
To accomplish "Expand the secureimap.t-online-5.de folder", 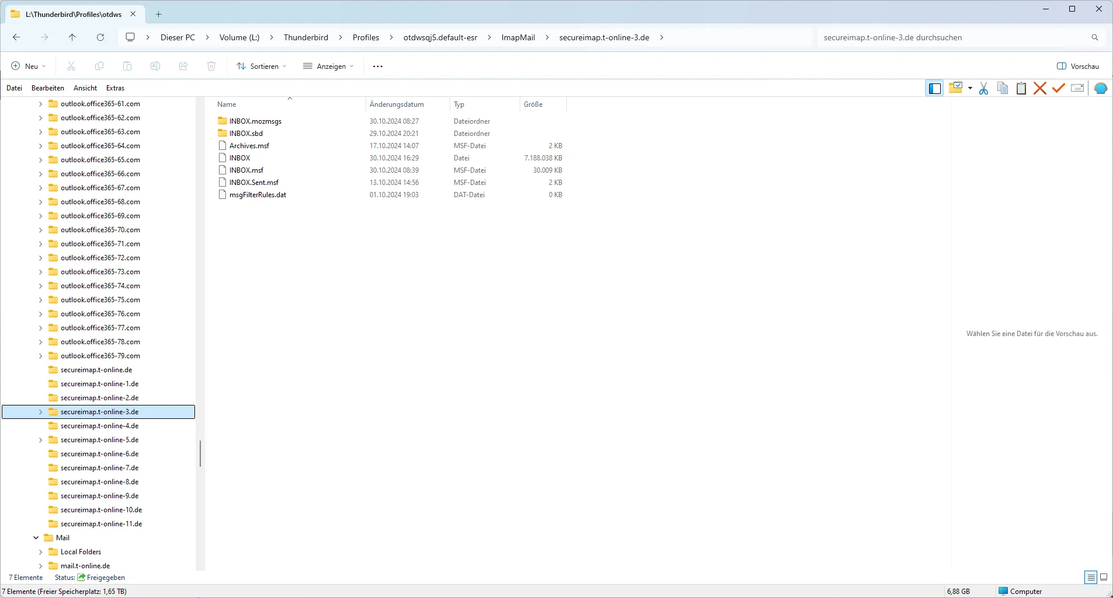I will [40, 440].
